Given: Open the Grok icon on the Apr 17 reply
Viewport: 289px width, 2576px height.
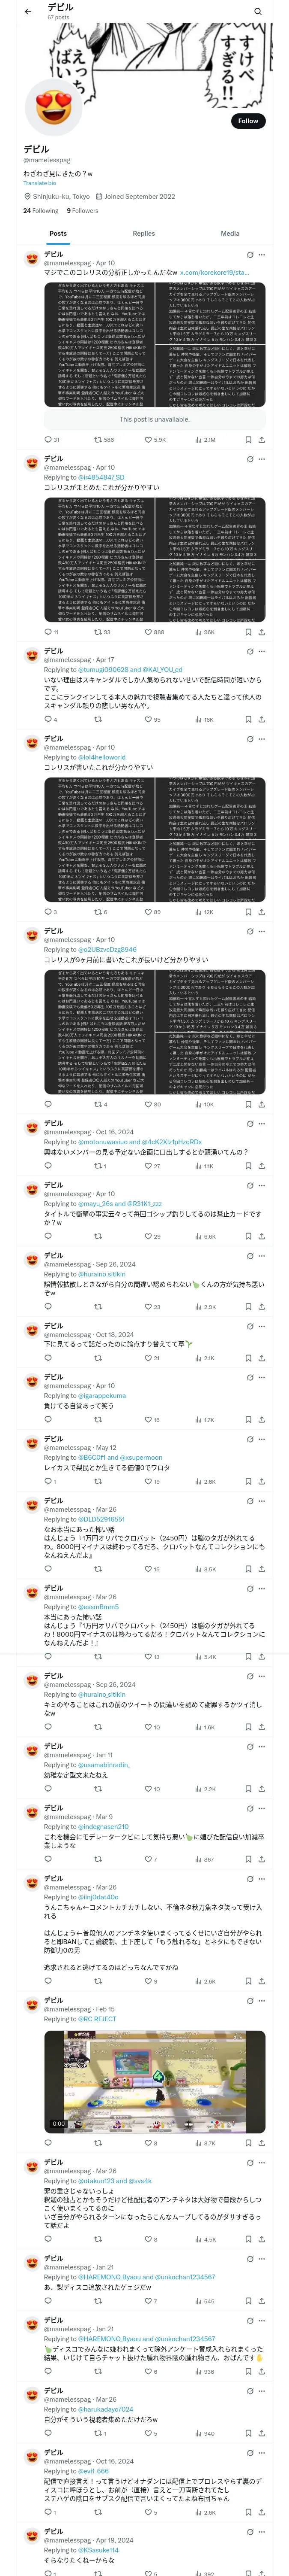Looking at the screenshot, I should (x=250, y=651).
